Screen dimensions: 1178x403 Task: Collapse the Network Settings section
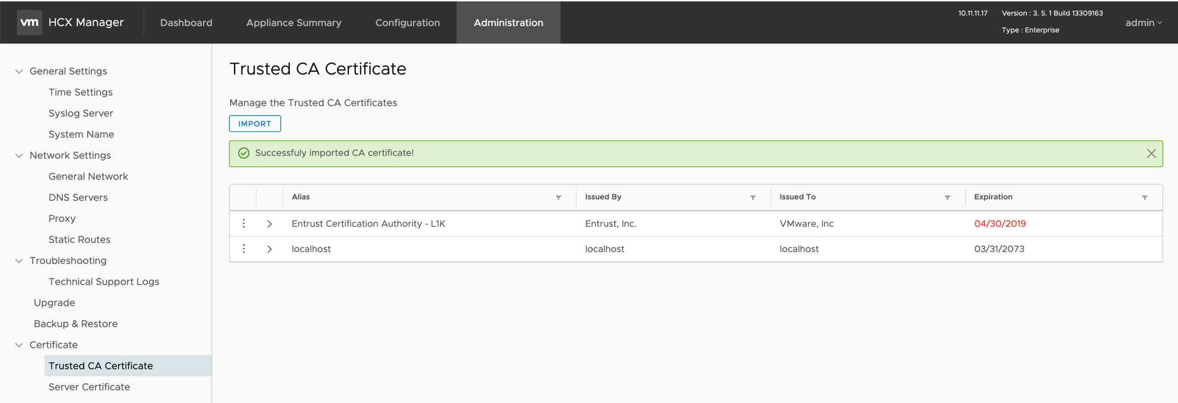point(19,155)
